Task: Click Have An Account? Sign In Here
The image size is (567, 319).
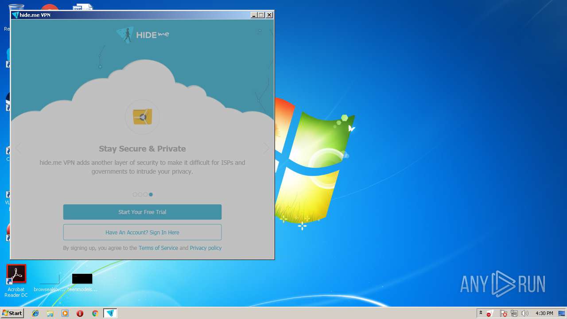Action: click(142, 232)
